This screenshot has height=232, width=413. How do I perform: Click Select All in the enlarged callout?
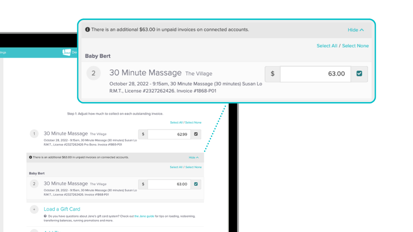(327, 46)
